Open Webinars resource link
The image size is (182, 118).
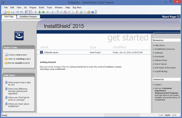coord(159,53)
